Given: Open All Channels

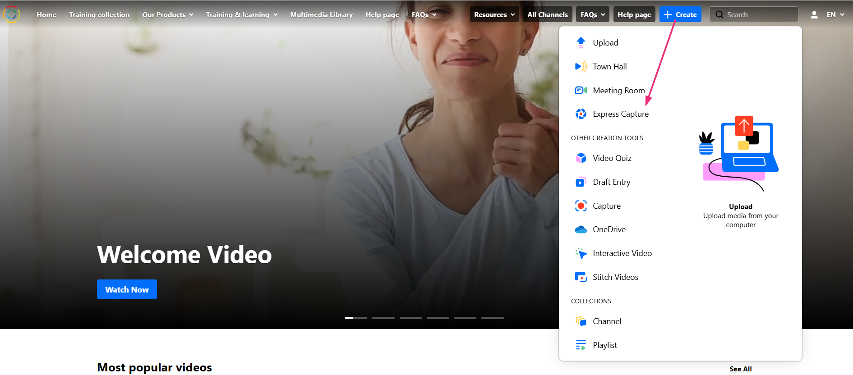Looking at the screenshot, I should pyautogui.click(x=548, y=14).
